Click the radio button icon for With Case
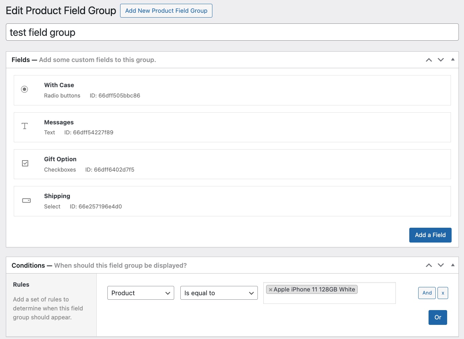The width and height of the screenshot is (464, 339). [x=24, y=89]
